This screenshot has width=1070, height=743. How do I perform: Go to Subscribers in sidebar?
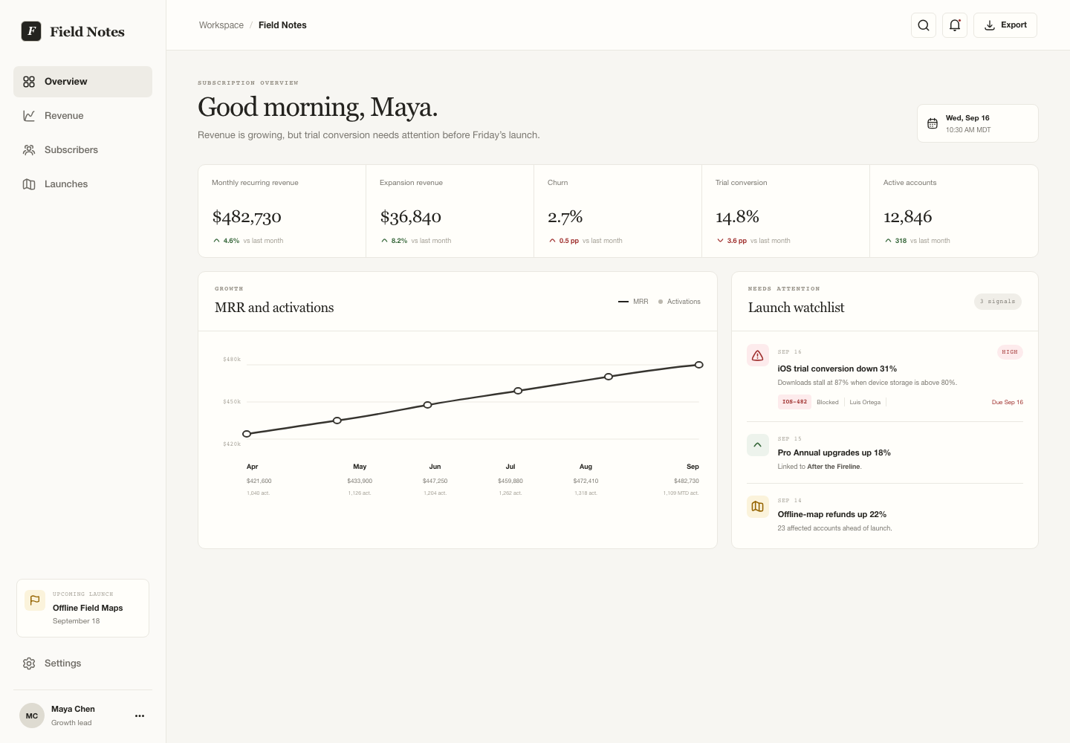(82, 150)
